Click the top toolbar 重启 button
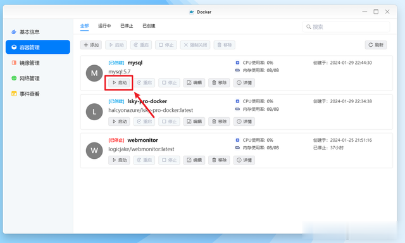 (x=141, y=45)
